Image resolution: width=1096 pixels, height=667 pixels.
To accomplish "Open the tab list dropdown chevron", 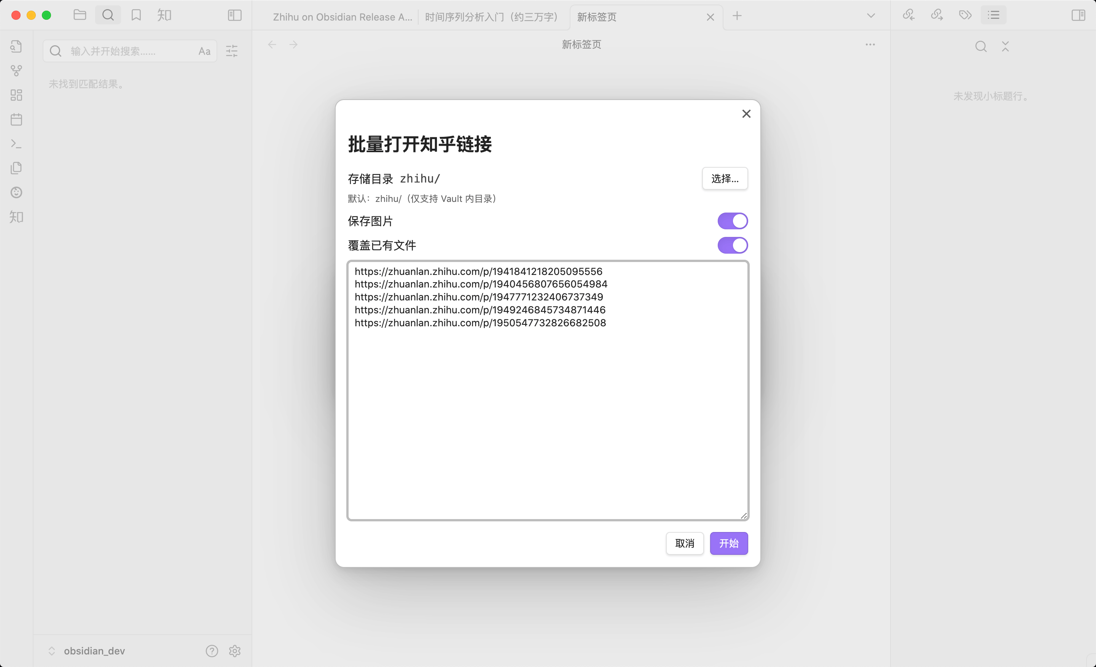I will tap(870, 15).
